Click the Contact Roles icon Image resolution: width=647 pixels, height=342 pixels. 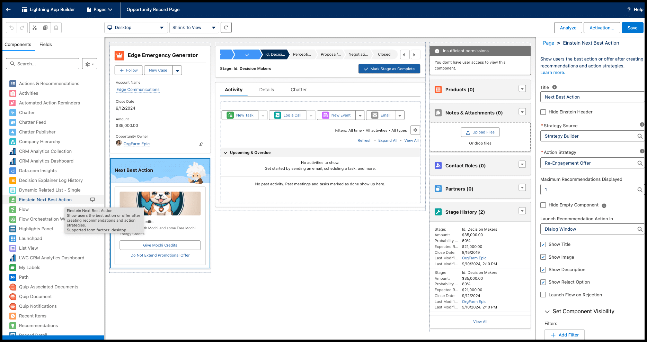(x=438, y=166)
